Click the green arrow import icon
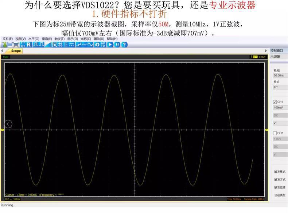 pyautogui.click(x=4, y=45)
